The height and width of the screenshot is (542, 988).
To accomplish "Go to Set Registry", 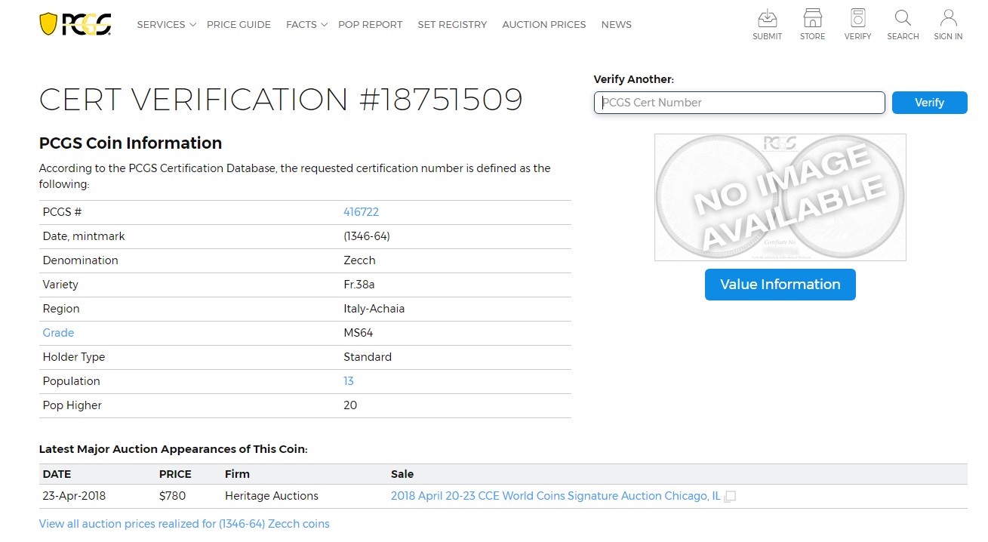I will pos(452,24).
